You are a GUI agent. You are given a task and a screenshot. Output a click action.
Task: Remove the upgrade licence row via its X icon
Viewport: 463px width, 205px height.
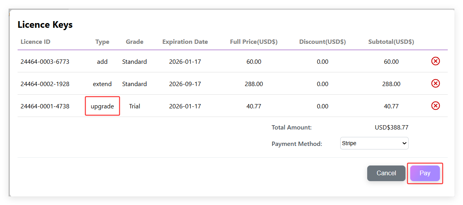435,106
